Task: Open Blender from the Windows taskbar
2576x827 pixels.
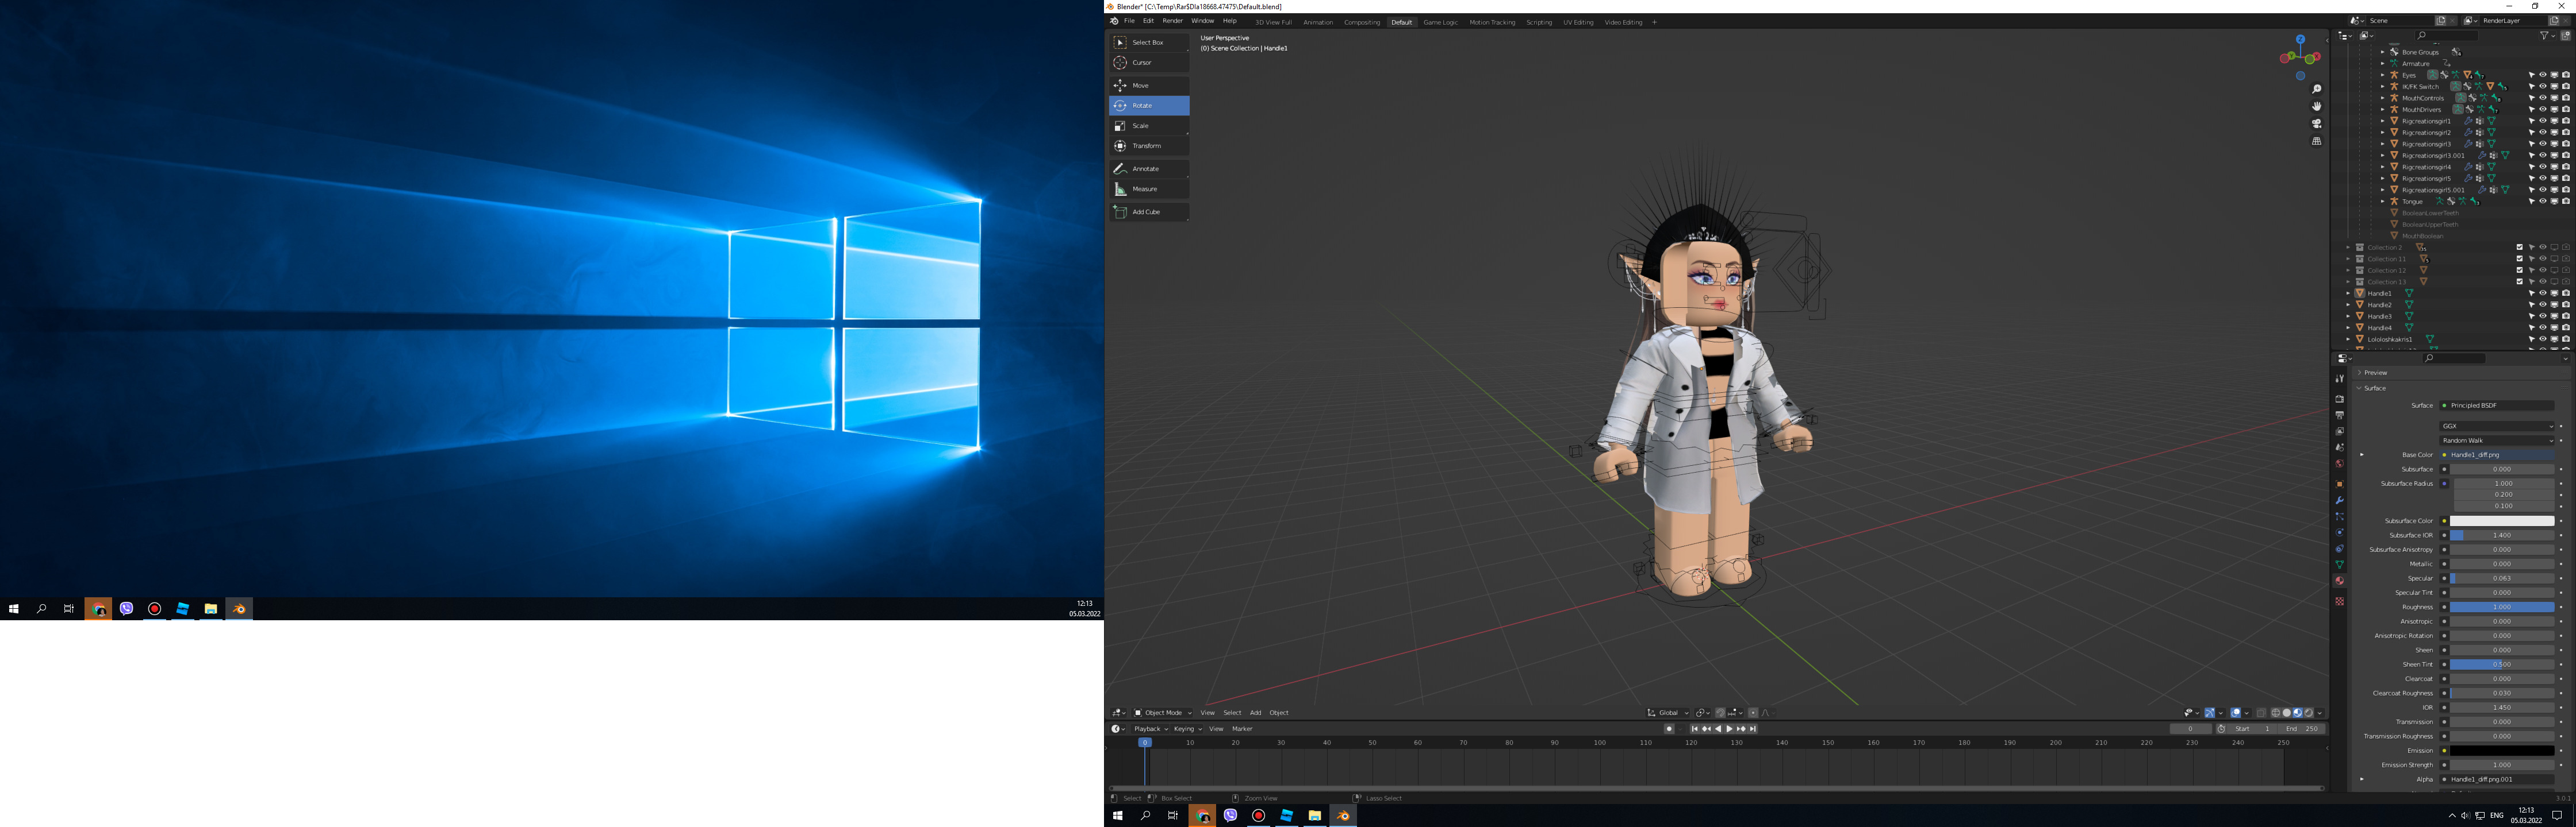Action: [x=1342, y=815]
